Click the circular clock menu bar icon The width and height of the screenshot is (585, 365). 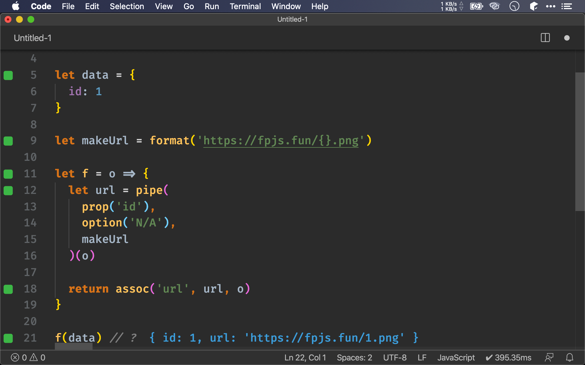[514, 6]
